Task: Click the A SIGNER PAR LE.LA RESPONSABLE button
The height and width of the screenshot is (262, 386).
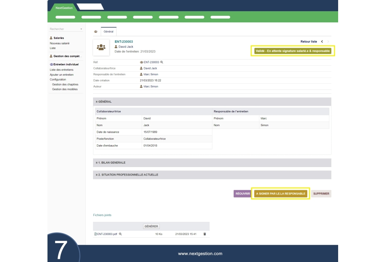Action: (281, 194)
